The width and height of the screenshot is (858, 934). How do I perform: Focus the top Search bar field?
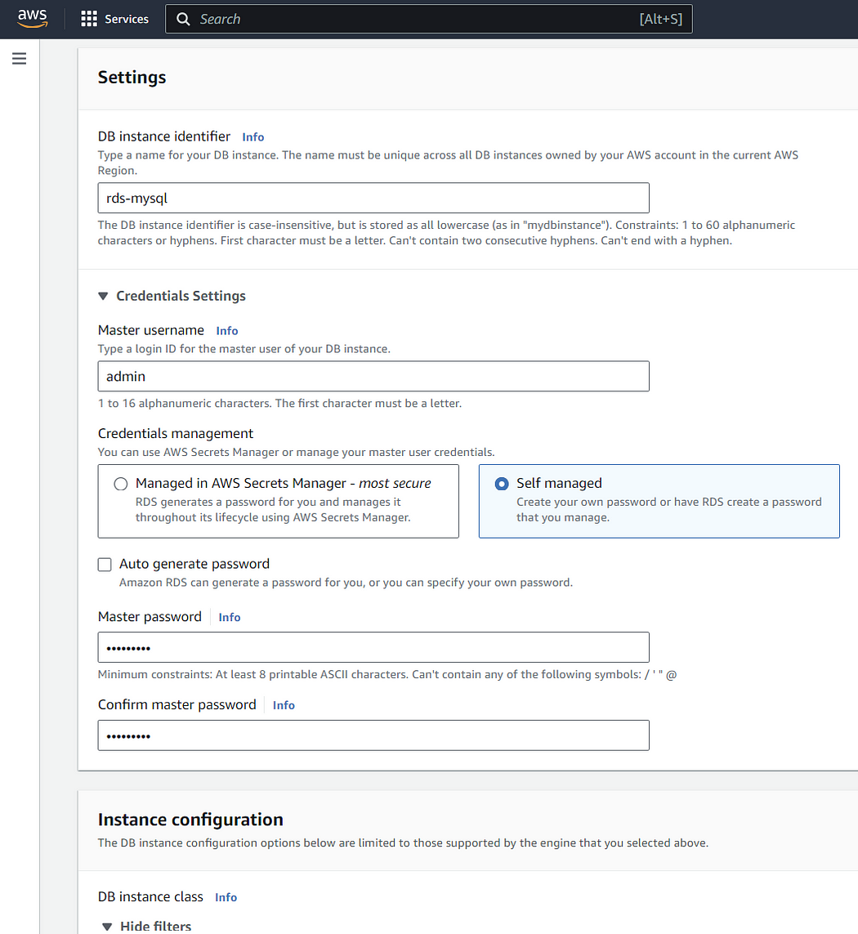pos(429,19)
